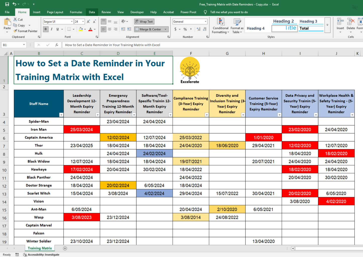Click the Conditional Formatting icon

[x=220, y=23]
